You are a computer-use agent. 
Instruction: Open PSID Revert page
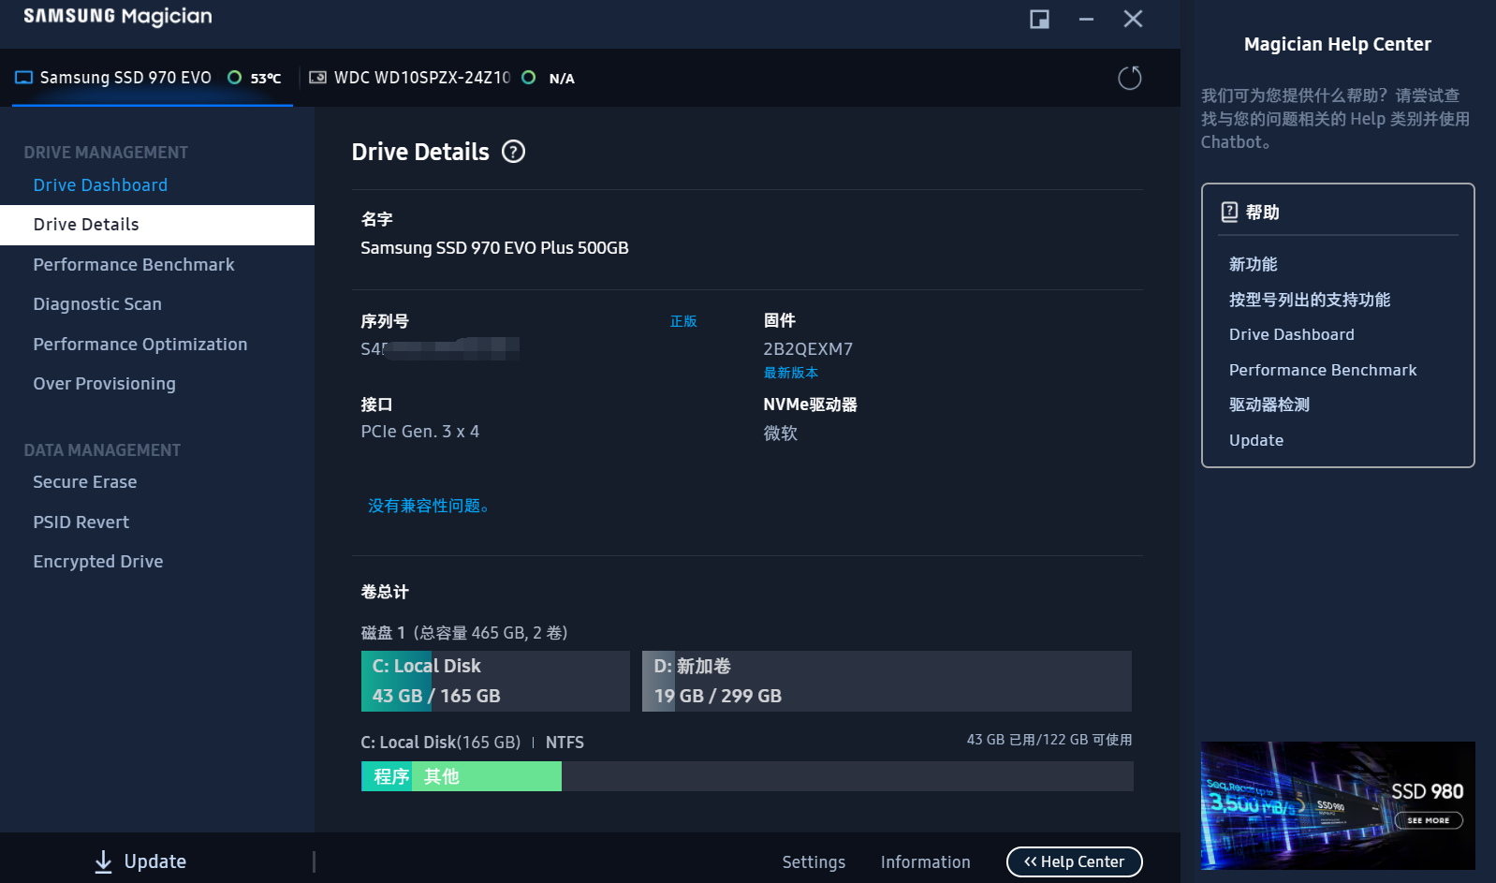81,522
